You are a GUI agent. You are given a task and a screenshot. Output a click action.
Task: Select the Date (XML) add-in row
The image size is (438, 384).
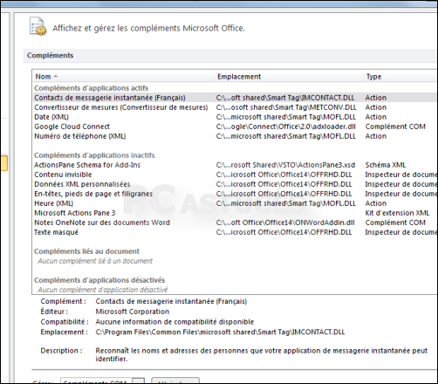(235, 117)
